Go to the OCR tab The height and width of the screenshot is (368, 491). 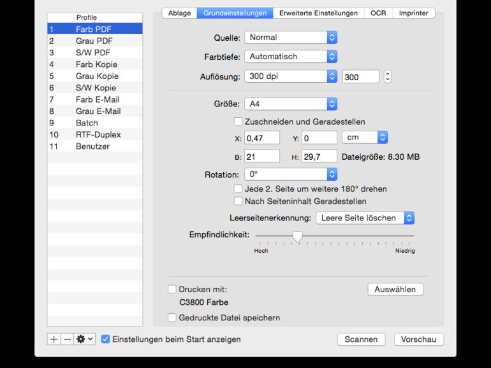tap(378, 13)
